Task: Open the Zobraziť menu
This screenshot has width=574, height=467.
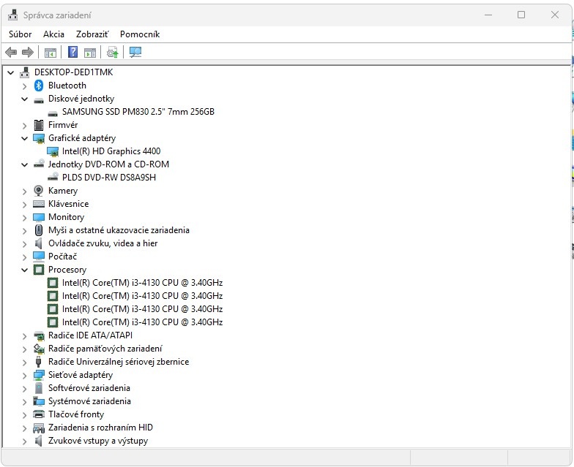Action: (92, 34)
